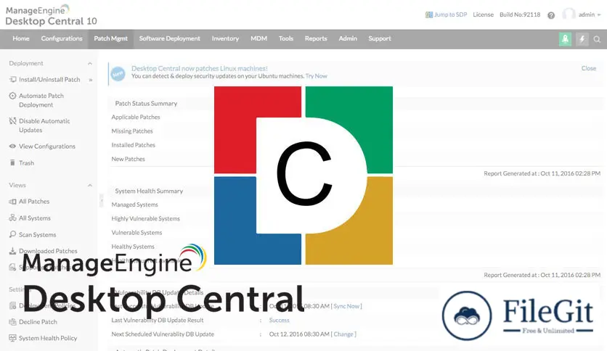Click the lightning bolt quick actions icon
Screen dimensions: 607x351
click(582, 39)
